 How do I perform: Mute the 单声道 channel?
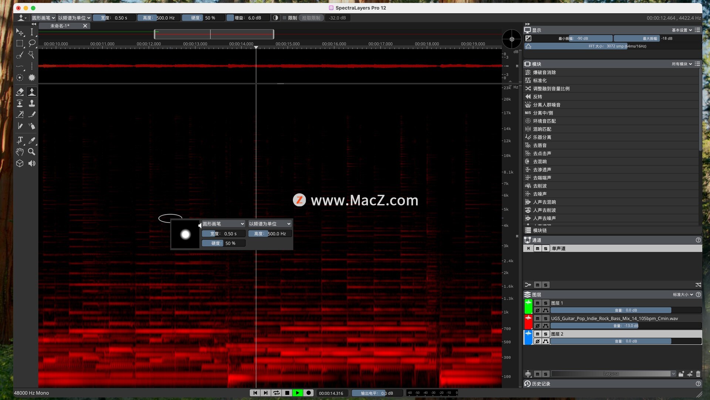[537, 248]
